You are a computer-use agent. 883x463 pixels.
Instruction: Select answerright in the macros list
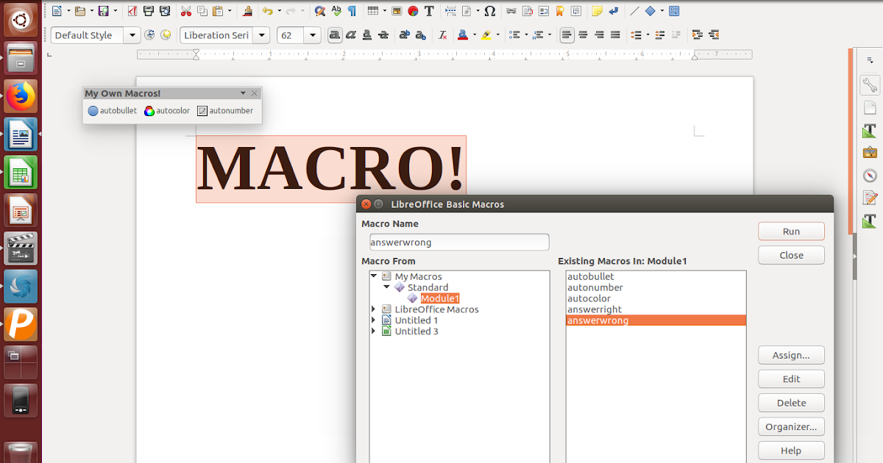pyautogui.click(x=594, y=309)
